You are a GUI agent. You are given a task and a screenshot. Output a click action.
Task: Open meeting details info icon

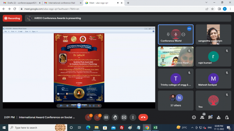[x=194, y=117]
